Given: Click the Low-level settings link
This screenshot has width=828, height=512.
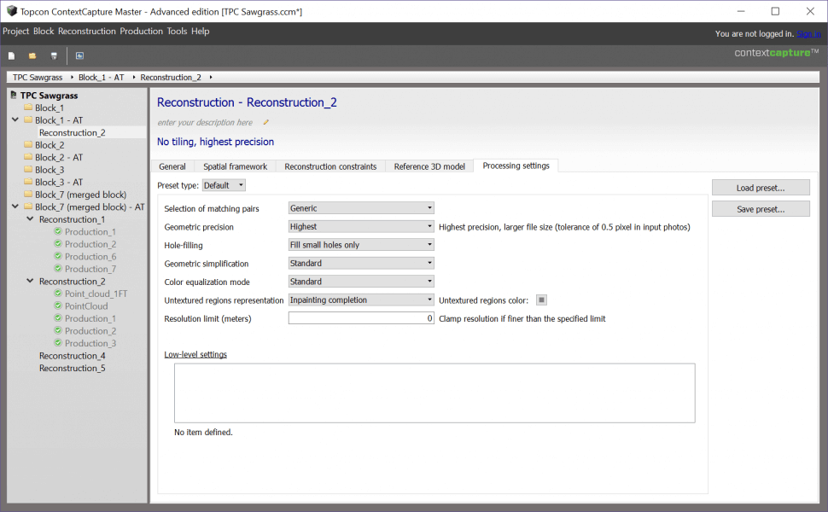Looking at the screenshot, I should (195, 354).
